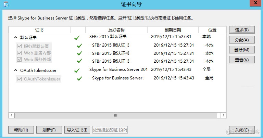This screenshot has width=263, height=138.
Task: Click the 友好名称 column header
Action: tap(116, 30)
